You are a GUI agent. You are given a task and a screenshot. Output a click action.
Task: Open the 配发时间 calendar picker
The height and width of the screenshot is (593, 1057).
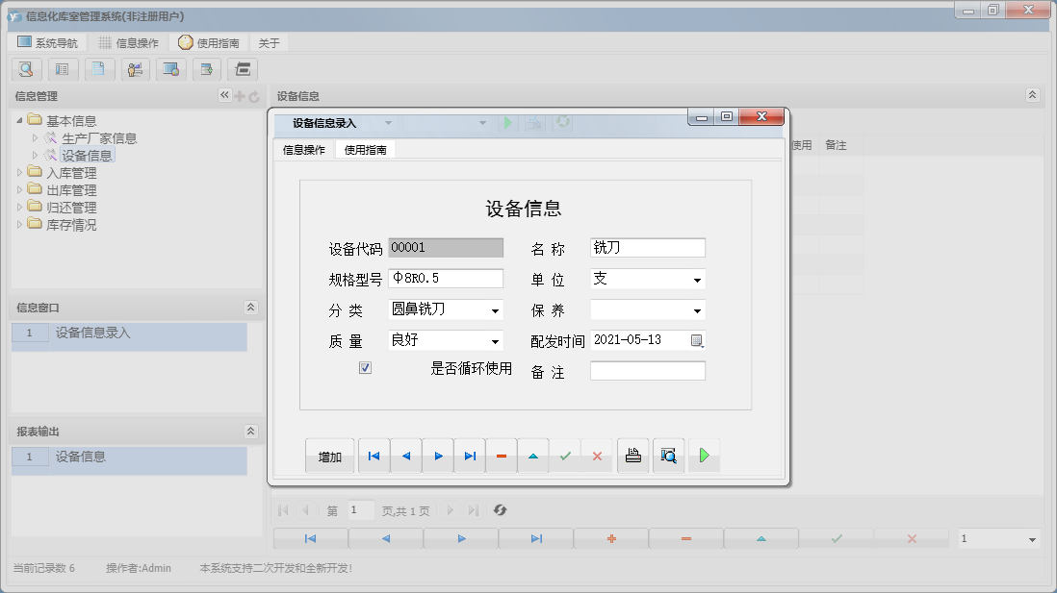point(696,341)
